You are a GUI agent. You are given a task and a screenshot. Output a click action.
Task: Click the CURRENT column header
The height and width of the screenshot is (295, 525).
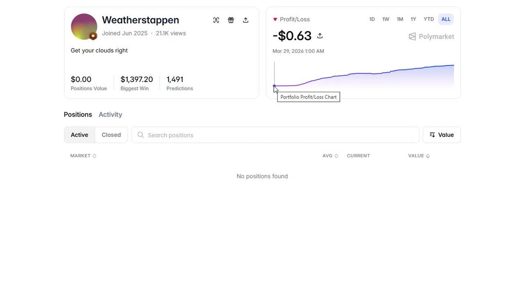[x=358, y=156]
